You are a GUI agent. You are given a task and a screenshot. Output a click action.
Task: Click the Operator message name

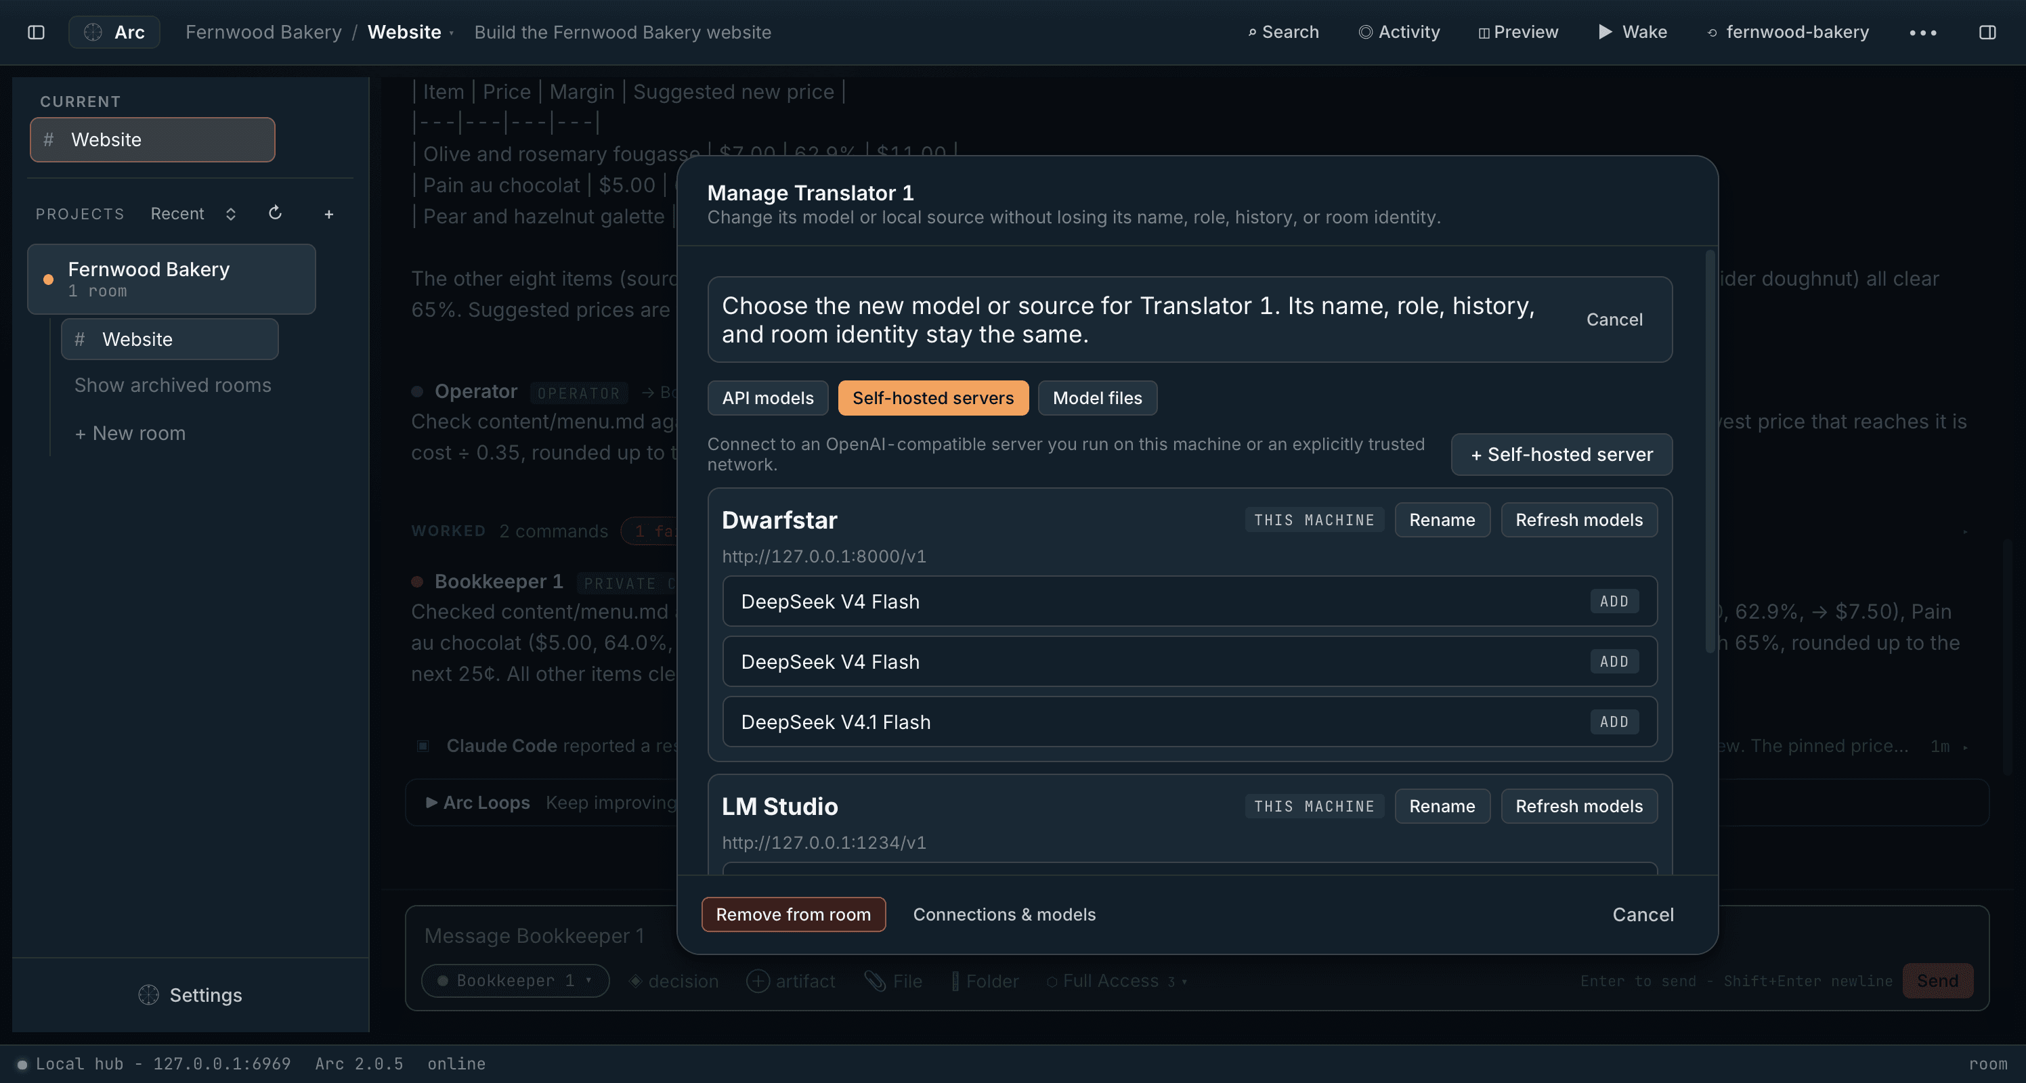(476, 391)
